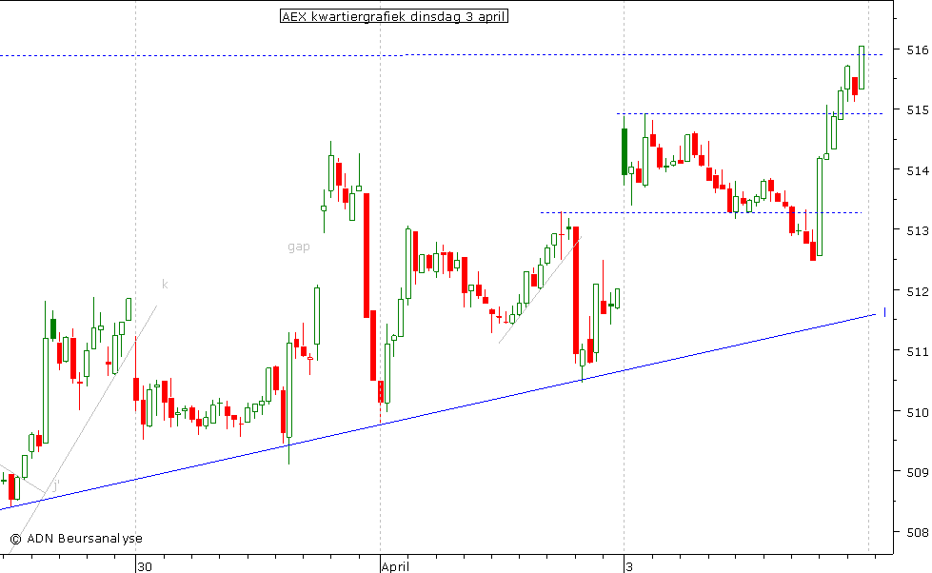The image size is (932, 573).
Task: Select the solid green opening candle on 3 April
Action: coord(624,151)
